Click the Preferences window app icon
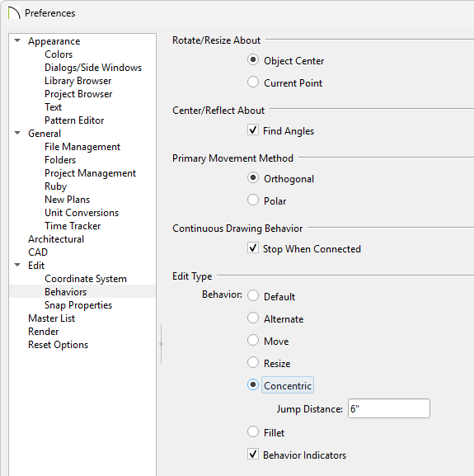 click(x=14, y=13)
